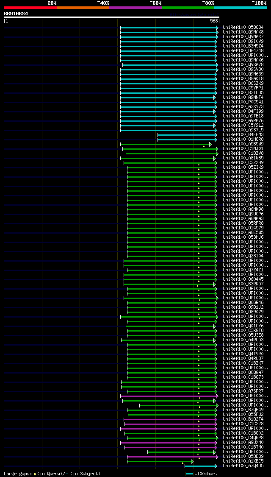The height and width of the screenshot is (477, 271).
Task: Select the UniRef100_B4FI99 label
Action: tap(243, 112)
